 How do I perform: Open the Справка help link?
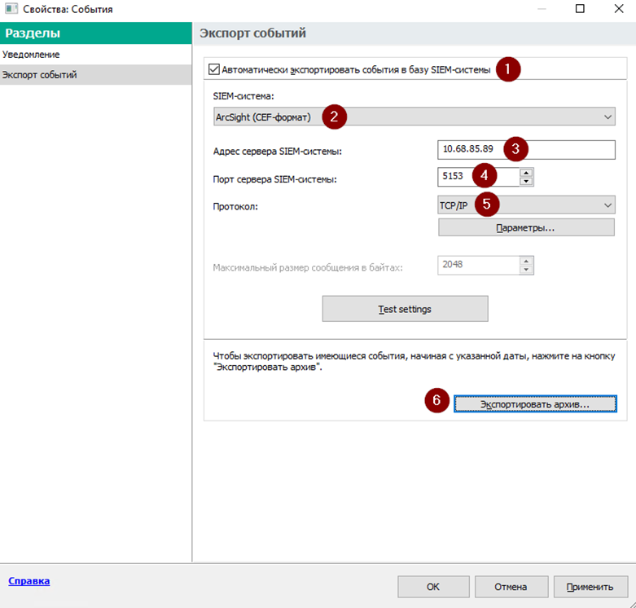[29, 581]
